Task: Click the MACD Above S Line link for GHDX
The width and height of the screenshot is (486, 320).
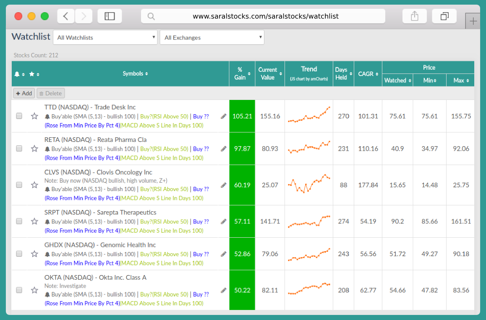Action: tap(162, 263)
